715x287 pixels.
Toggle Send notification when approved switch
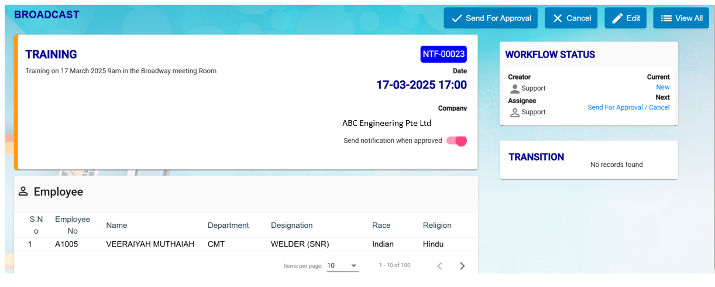coord(457,141)
